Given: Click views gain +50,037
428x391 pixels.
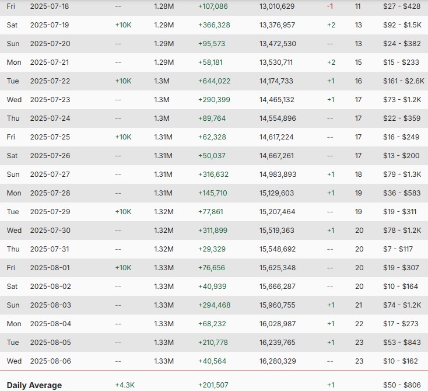Looking at the screenshot, I should [212, 155].
